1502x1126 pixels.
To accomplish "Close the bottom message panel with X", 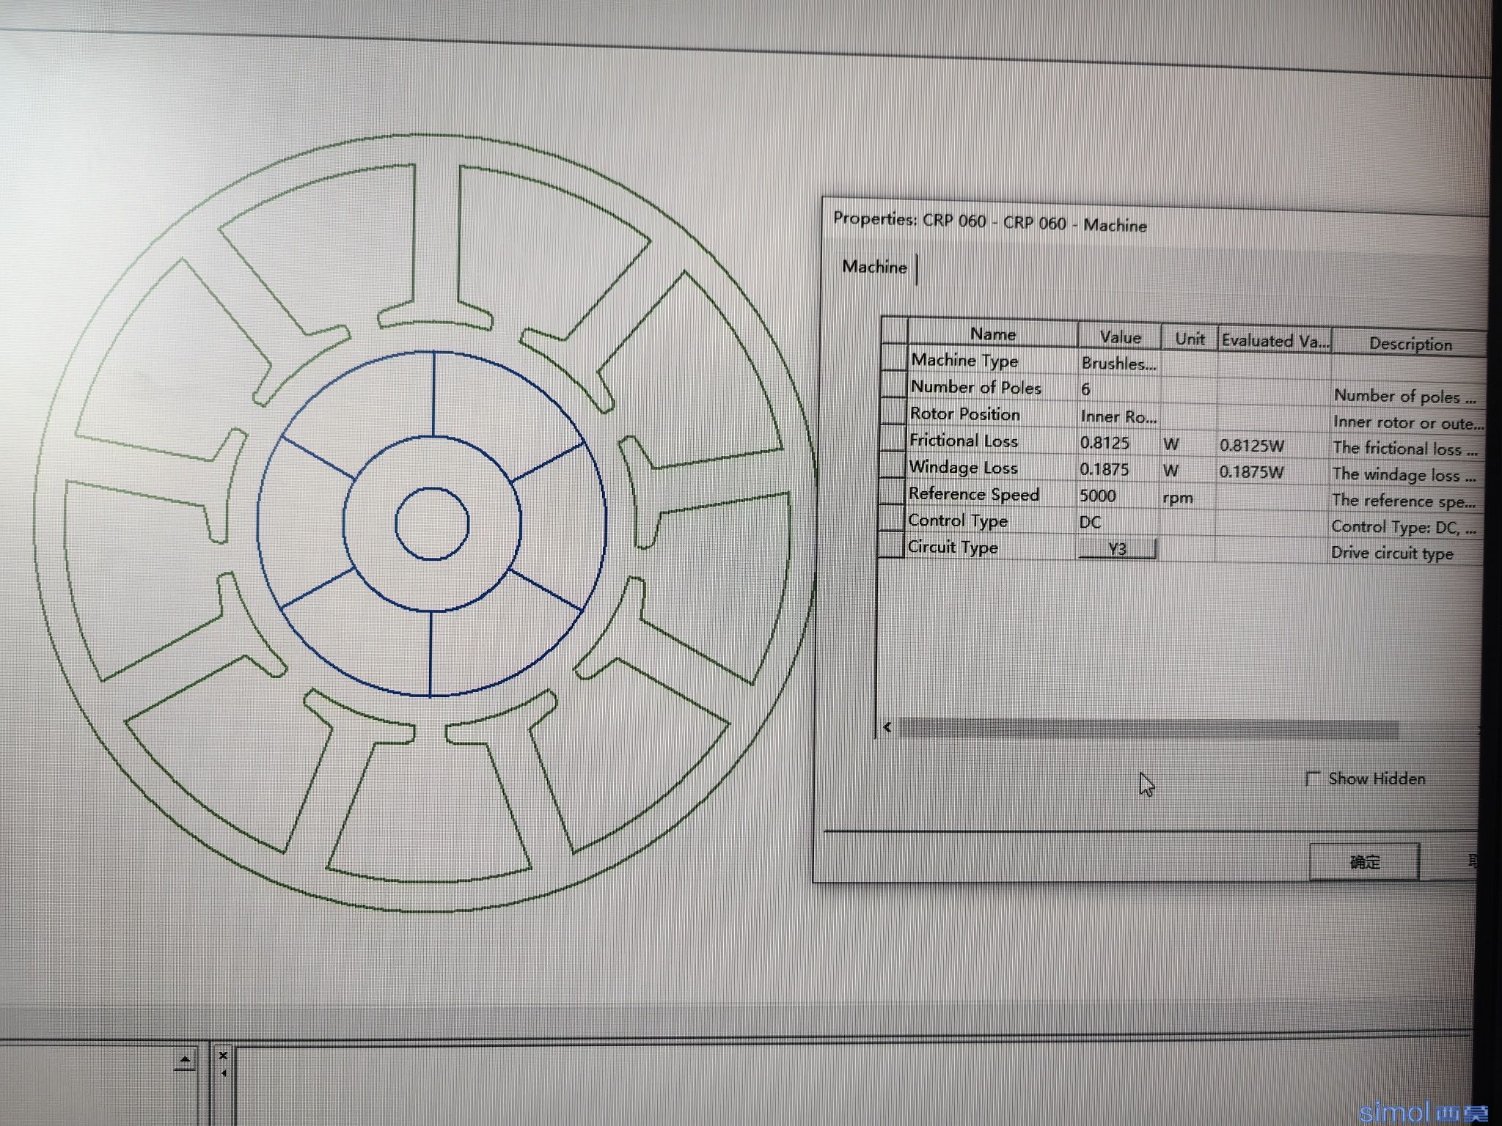I will pyautogui.click(x=223, y=1056).
